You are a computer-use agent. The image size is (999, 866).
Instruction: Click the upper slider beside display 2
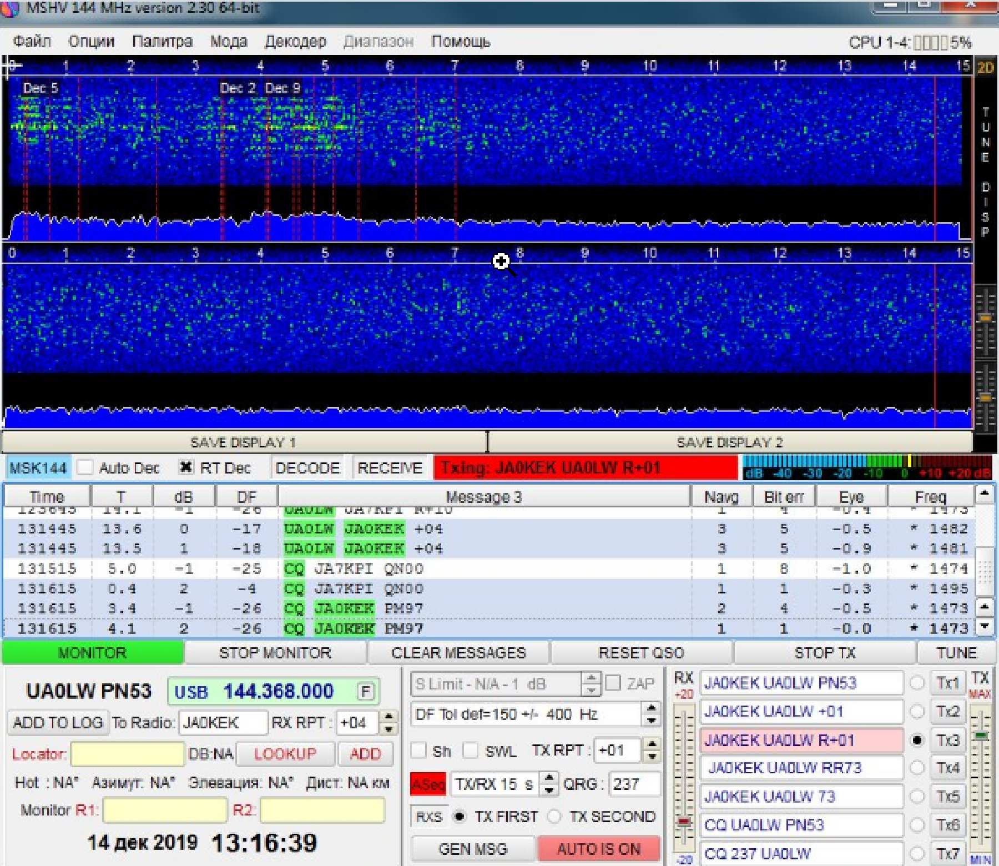point(985,318)
